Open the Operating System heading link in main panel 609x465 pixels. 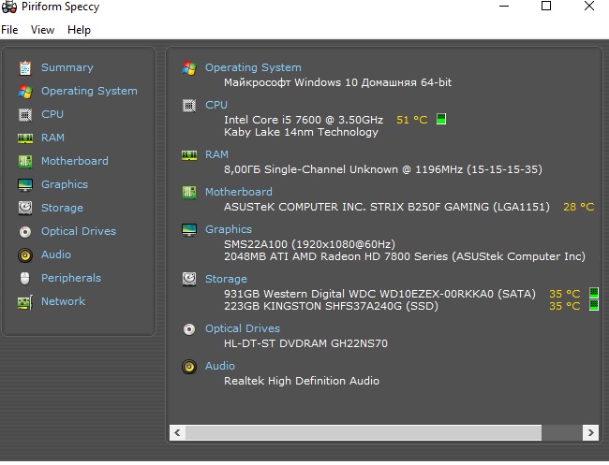(253, 67)
